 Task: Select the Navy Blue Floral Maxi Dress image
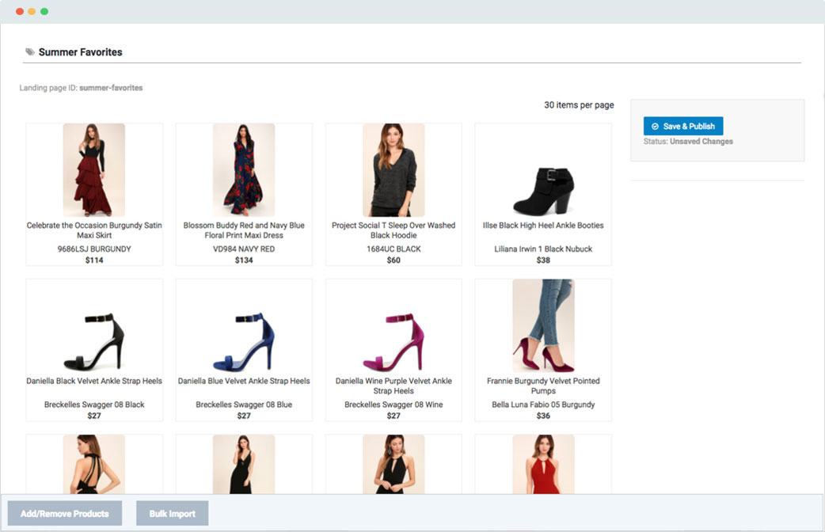[x=244, y=170]
